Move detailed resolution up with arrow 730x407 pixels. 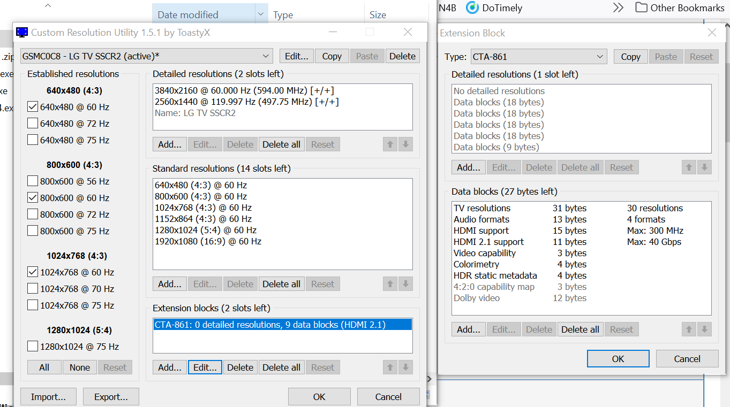point(390,144)
